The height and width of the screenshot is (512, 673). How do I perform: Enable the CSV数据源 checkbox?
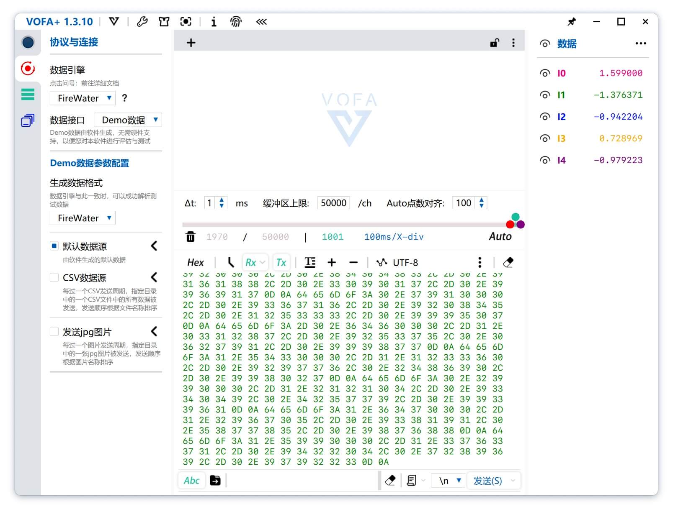click(x=54, y=277)
